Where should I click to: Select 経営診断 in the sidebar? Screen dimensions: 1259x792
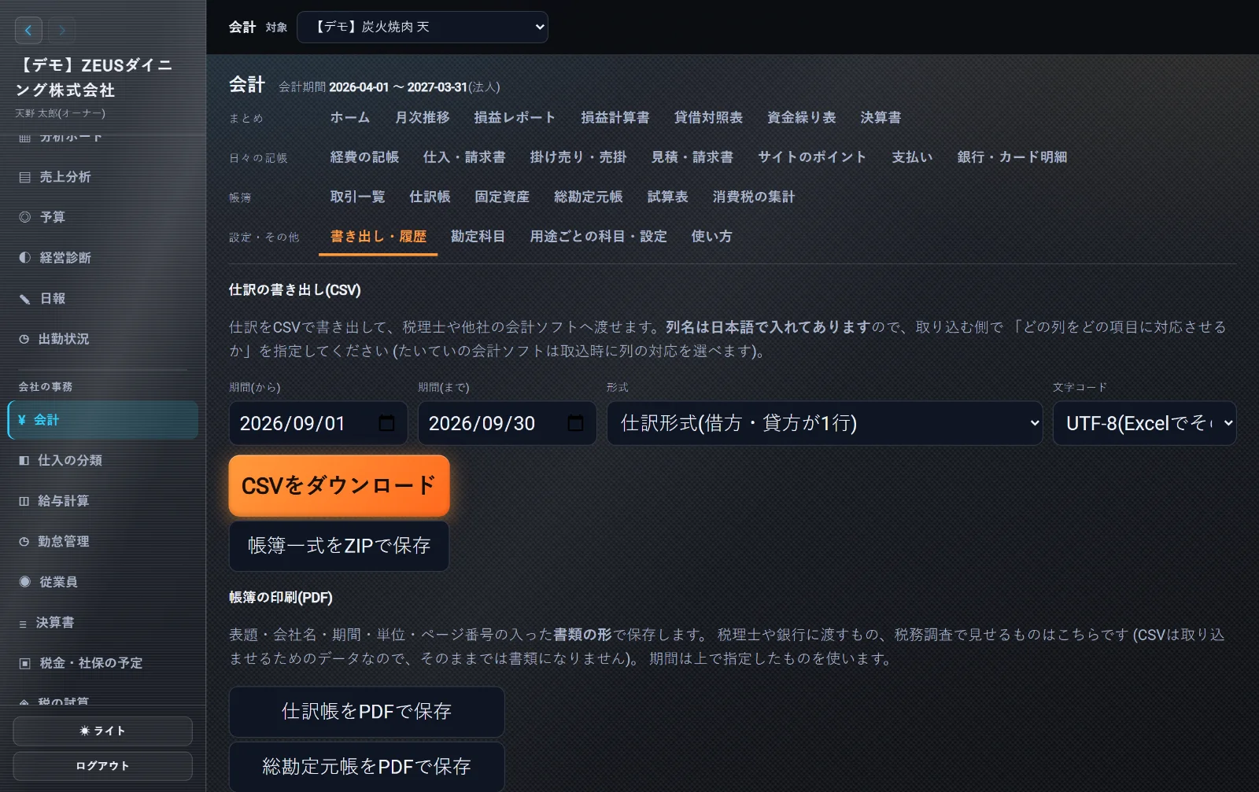coord(102,258)
